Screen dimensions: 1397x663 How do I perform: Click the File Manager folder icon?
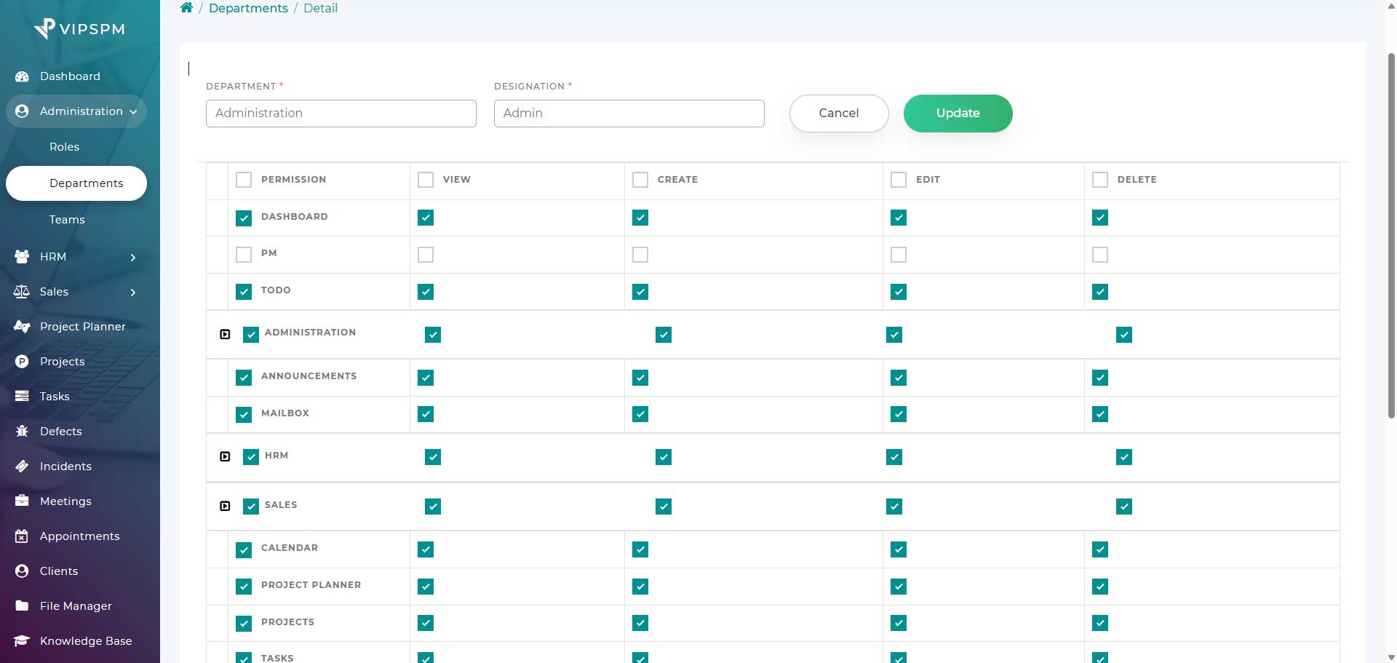tap(22, 606)
